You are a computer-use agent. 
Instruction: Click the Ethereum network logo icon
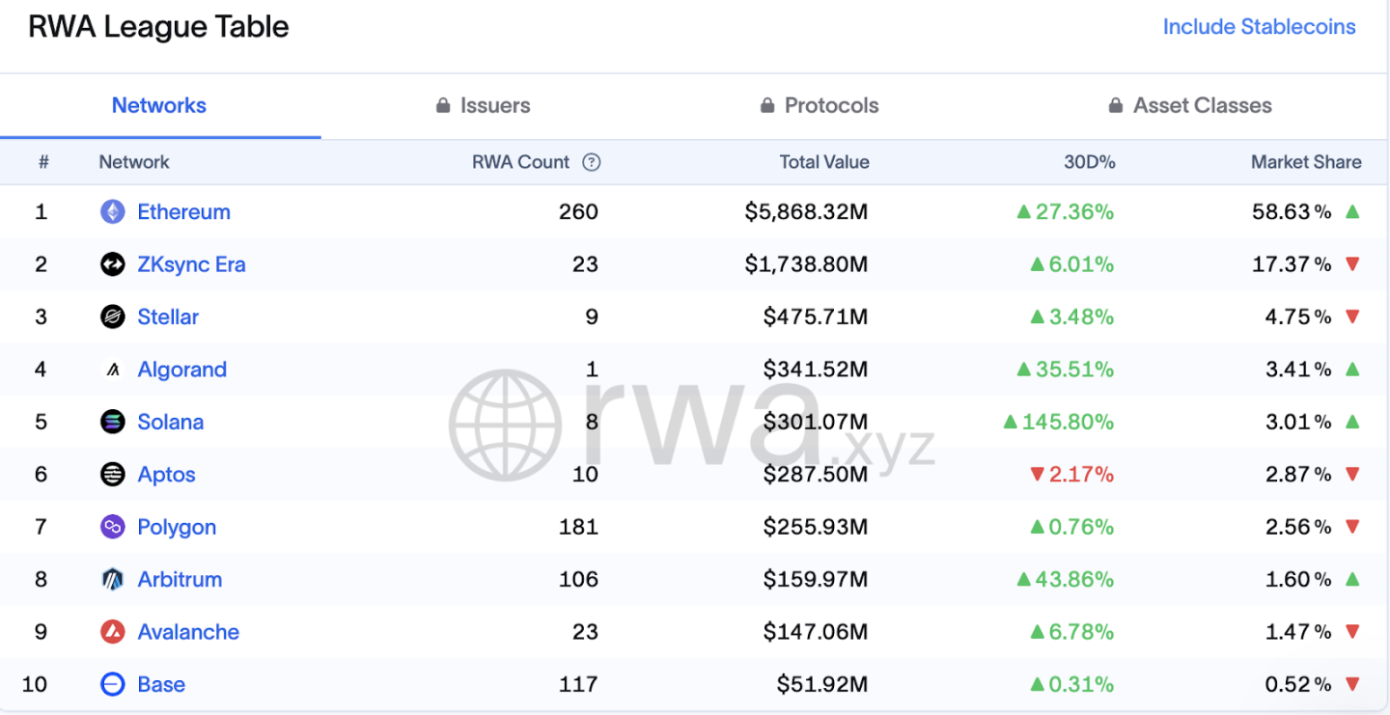pyautogui.click(x=113, y=212)
